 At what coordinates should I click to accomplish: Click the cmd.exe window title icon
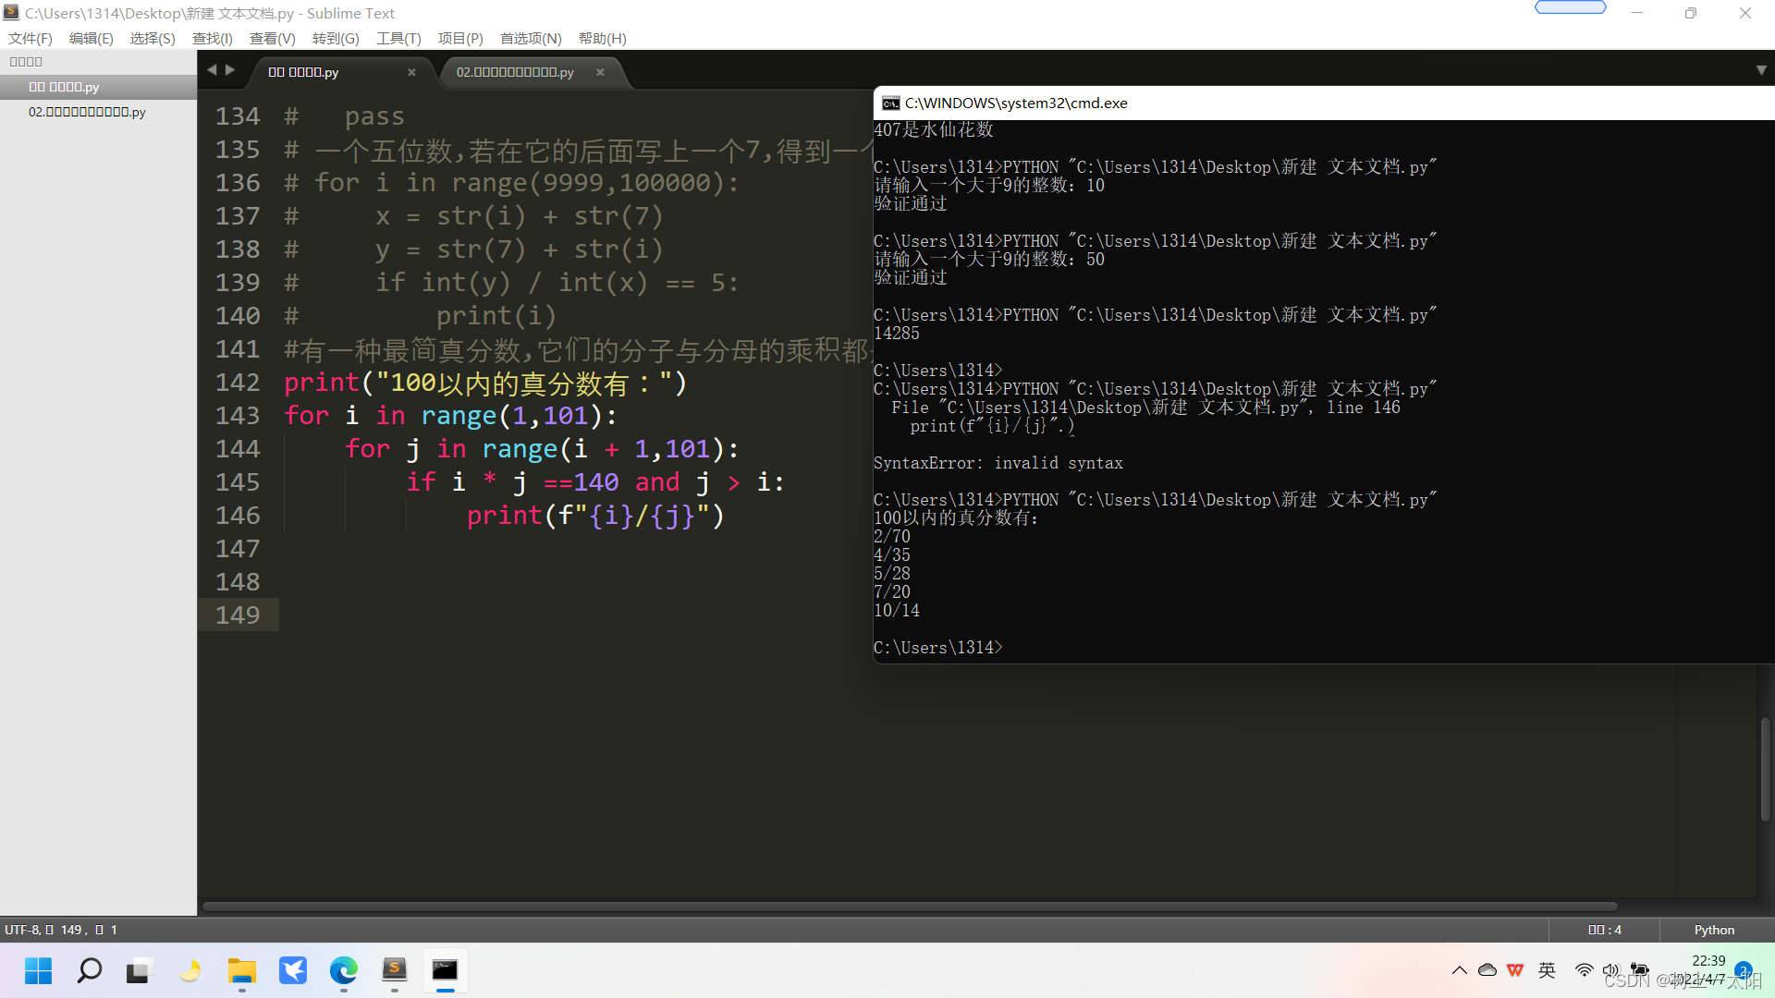coord(890,103)
